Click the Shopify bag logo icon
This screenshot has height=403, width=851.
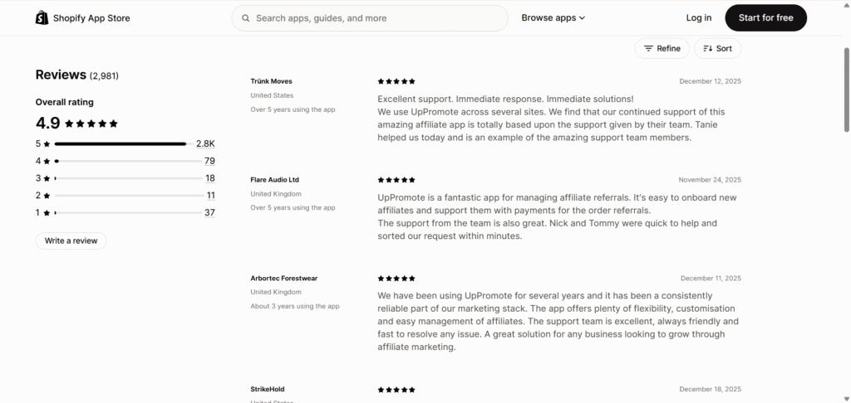tap(42, 17)
